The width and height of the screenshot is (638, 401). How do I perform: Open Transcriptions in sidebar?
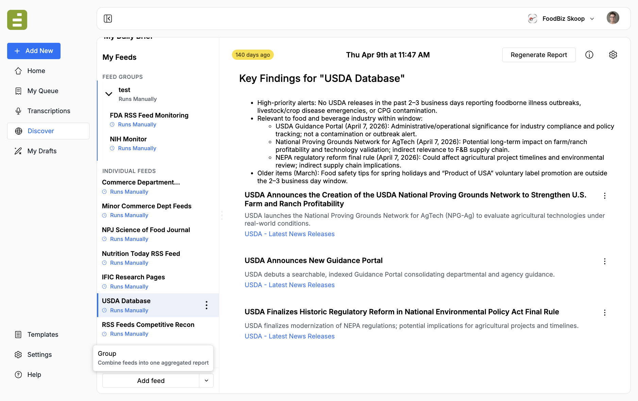coord(43,111)
